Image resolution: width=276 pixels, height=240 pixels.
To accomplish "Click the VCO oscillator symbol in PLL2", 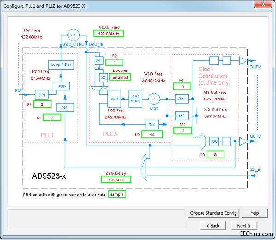I will 155,99.
